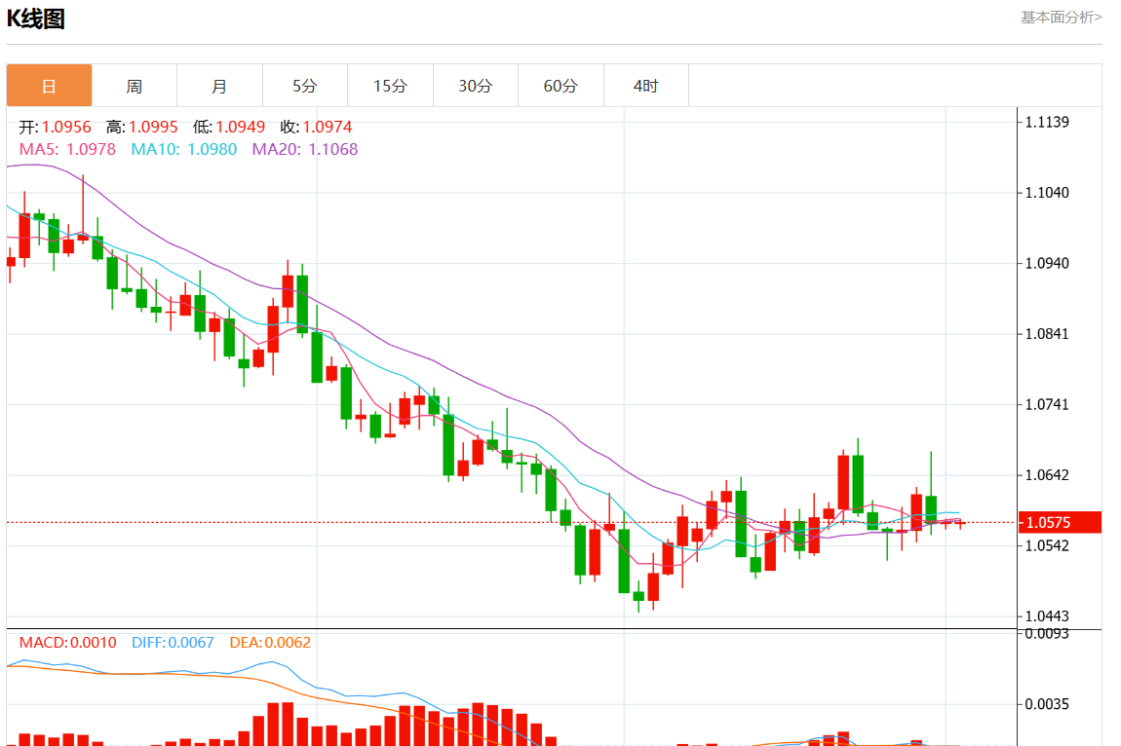Click the red 1.0575 current price tag
The width and height of the screenshot is (1121, 746).
coord(1060,522)
